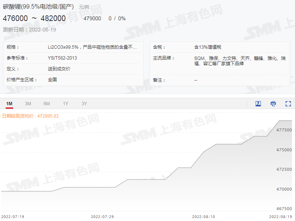Screen dimensions: 295x221
Task: Click the x-axis date 2022/07/19
Action: tap(13, 217)
